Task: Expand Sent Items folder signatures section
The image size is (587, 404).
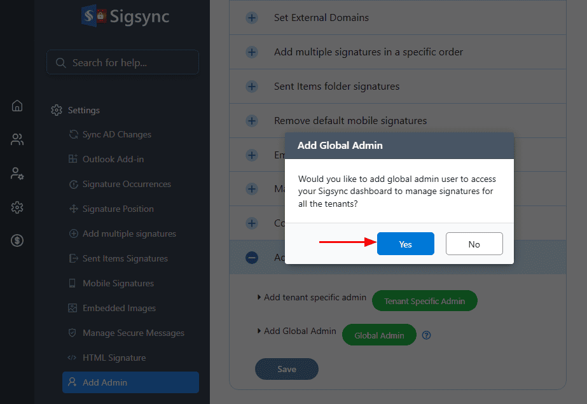Action: (x=252, y=87)
